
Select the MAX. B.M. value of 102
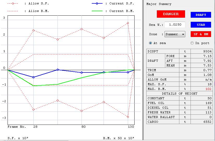coord(203,89)
